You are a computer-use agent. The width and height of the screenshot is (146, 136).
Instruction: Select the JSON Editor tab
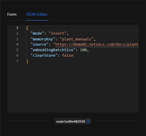click(37, 15)
